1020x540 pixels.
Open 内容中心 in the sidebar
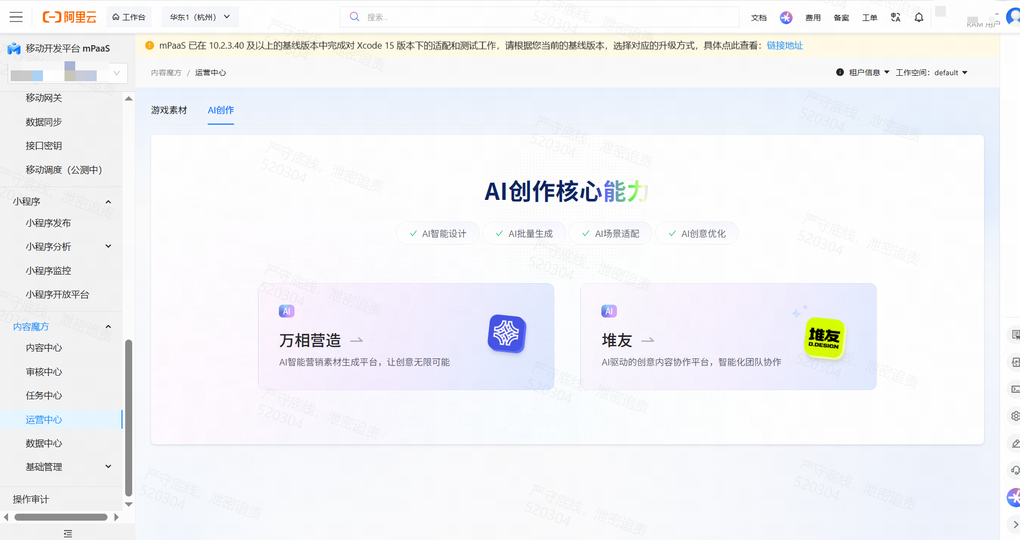click(x=44, y=348)
